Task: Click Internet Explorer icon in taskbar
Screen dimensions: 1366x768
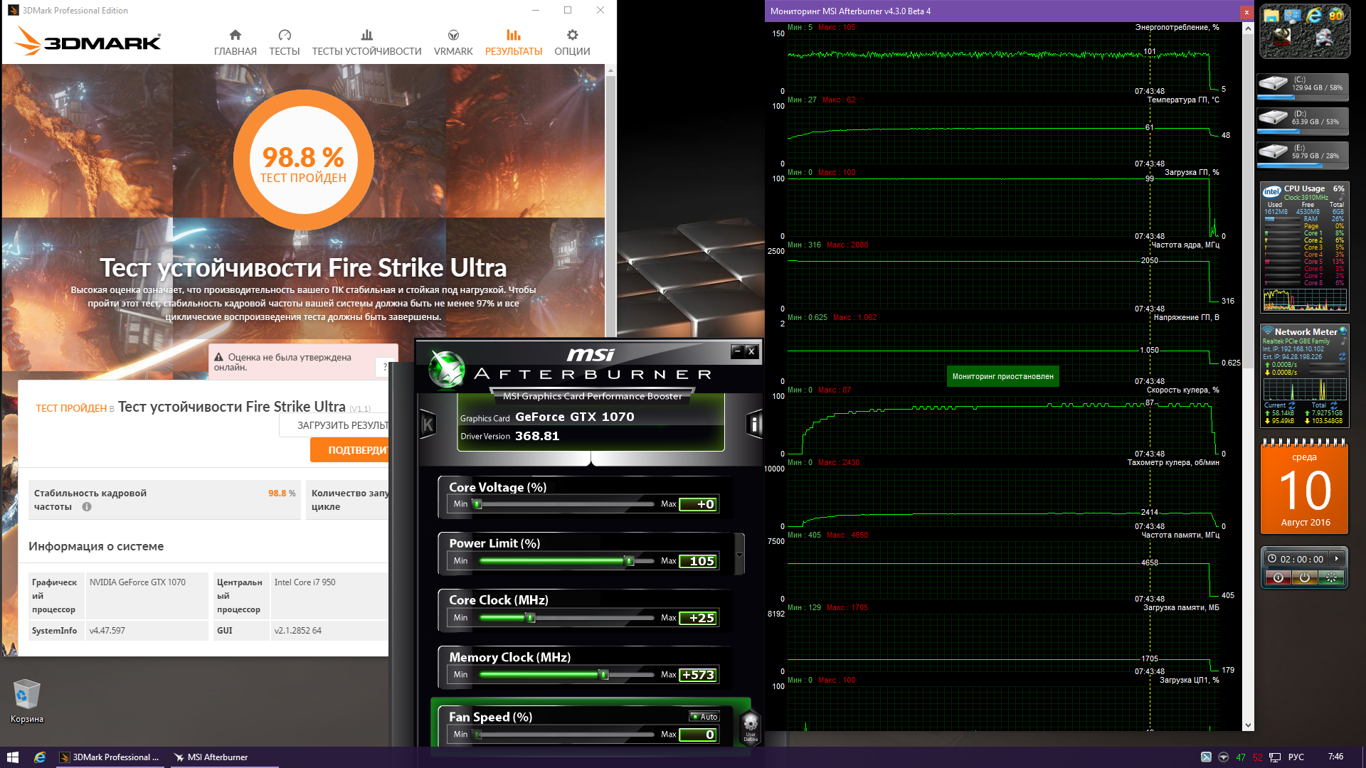Action: 40,757
